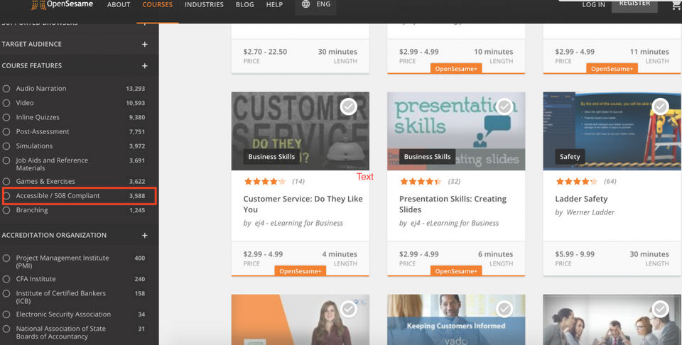Click the 13,293 Audio Narration count
This screenshot has width=682, height=345.
135,89
